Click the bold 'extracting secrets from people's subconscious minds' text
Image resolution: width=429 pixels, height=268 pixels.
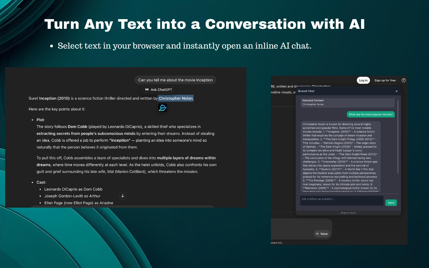point(86,133)
